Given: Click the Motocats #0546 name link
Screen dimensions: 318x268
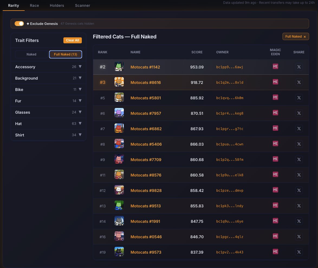Looking at the screenshot, I should [146, 237].
